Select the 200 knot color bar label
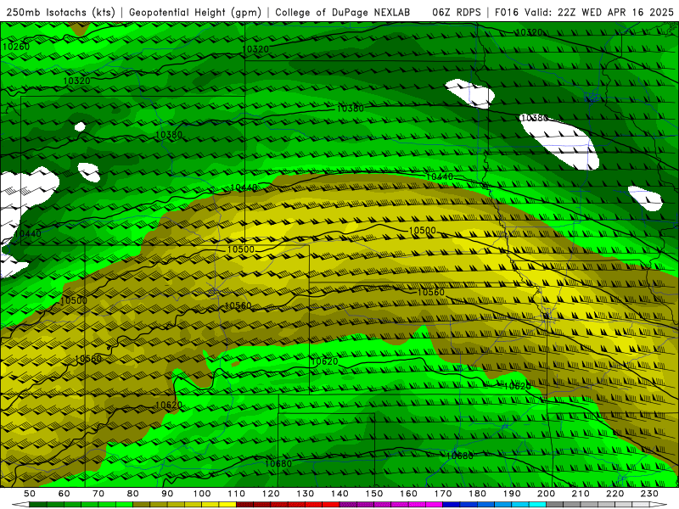 [547, 494]
